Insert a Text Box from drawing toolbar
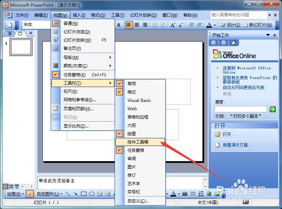 point(100,193)
